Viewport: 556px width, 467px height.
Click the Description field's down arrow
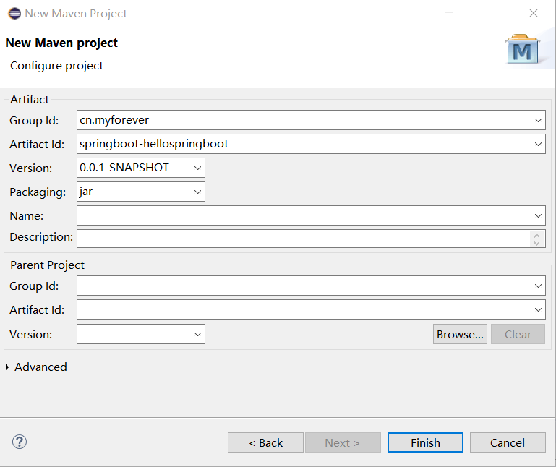tap(537, 243)
